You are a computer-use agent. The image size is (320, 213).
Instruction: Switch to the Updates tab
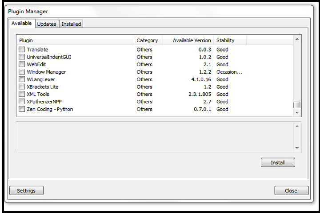pyautogui.click(x=47, y=24)
